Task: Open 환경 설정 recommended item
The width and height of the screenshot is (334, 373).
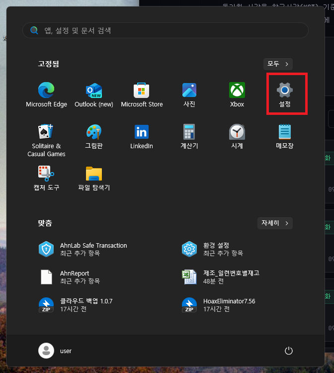Action: [213, 249]
